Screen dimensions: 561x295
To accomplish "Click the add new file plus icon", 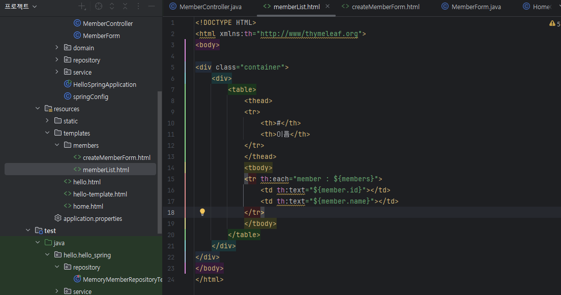I will (82, 7).
